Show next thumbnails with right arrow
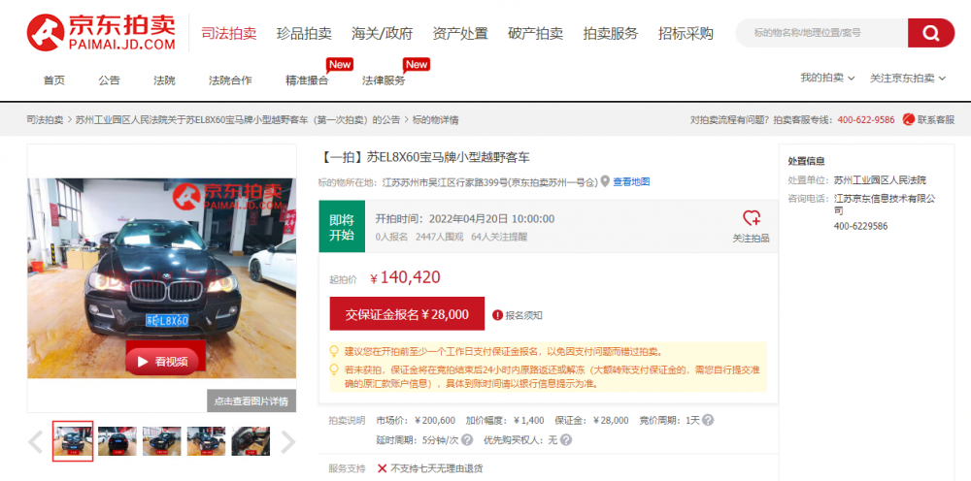 click(288, 442)
